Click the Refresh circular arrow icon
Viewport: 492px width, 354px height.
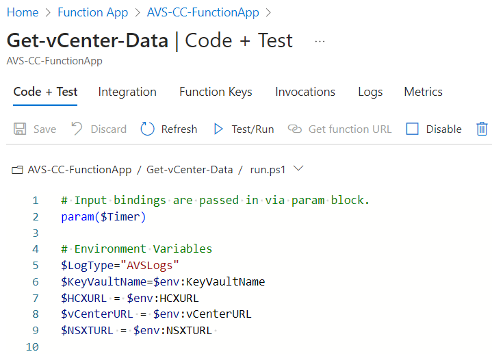click(147, 129)
